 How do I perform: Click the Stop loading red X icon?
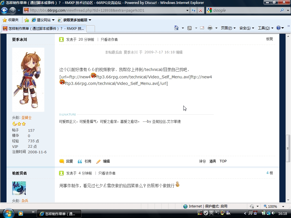(x=200, y=11)
